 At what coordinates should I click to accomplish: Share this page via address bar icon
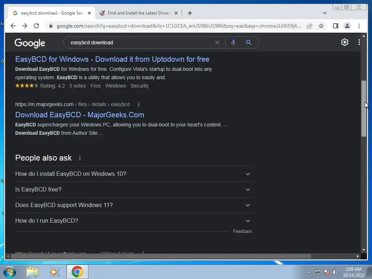tap(310, 26)
